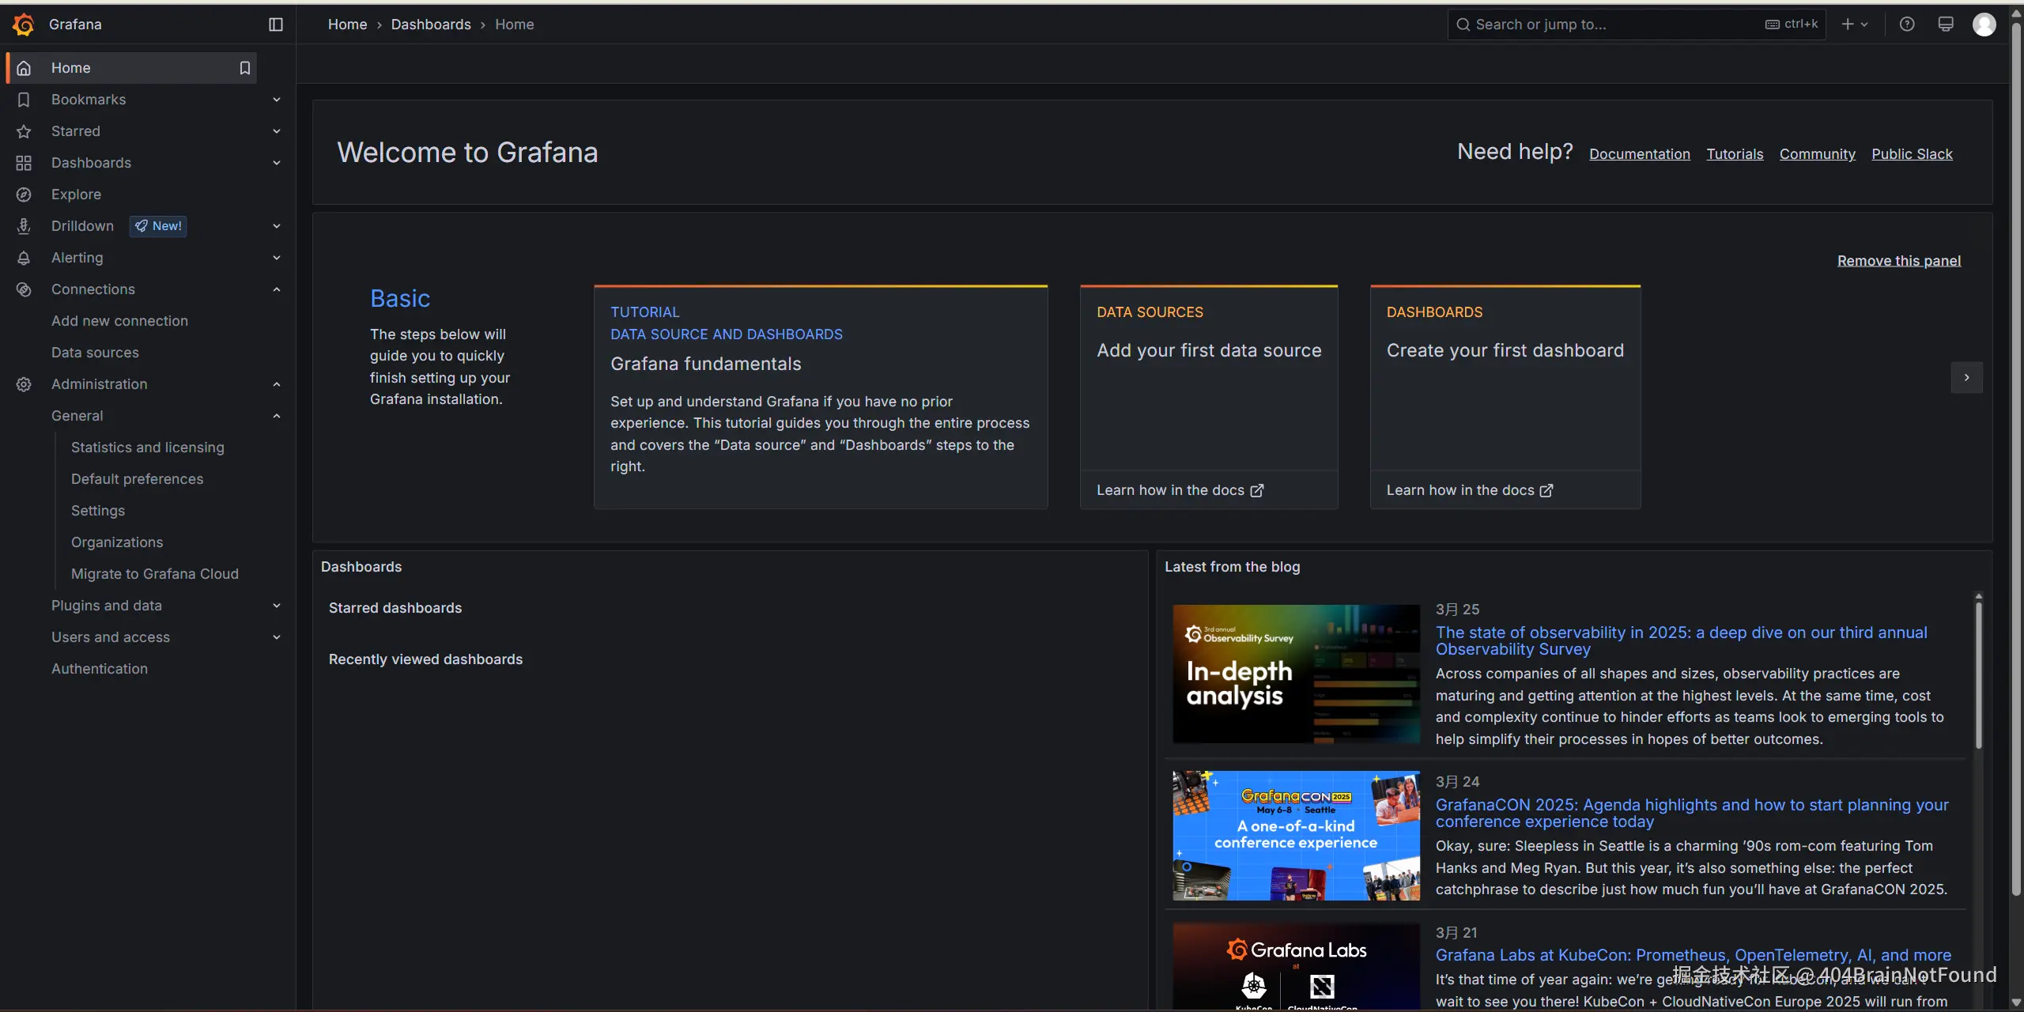The height and width of the screenshot is (1012, 2024).
Task: Open state of observability 2025 blog post
Action: tap(1682, 640)
